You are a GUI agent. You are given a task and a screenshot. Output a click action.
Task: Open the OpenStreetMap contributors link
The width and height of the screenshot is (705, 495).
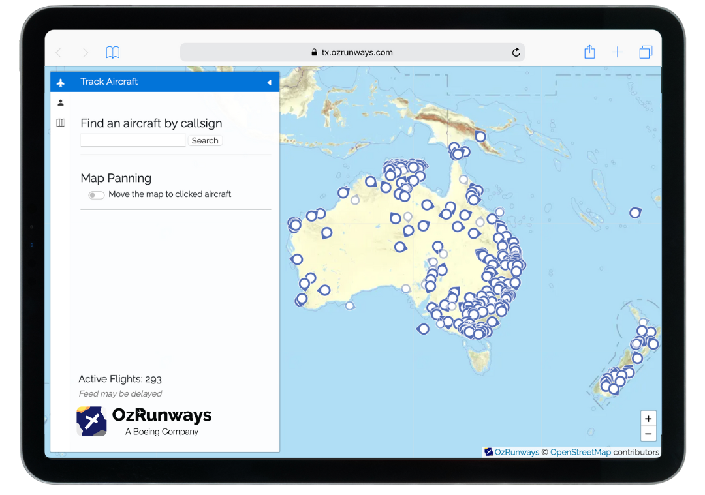[580, 451]
